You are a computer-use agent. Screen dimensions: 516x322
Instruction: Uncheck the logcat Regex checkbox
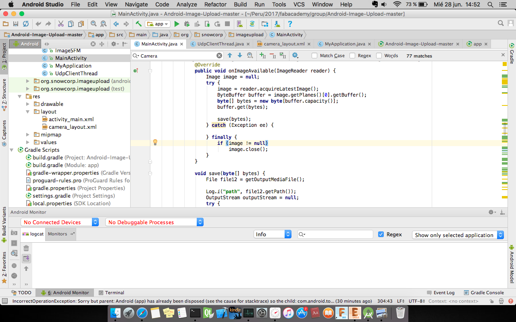[x=381, y=234]
